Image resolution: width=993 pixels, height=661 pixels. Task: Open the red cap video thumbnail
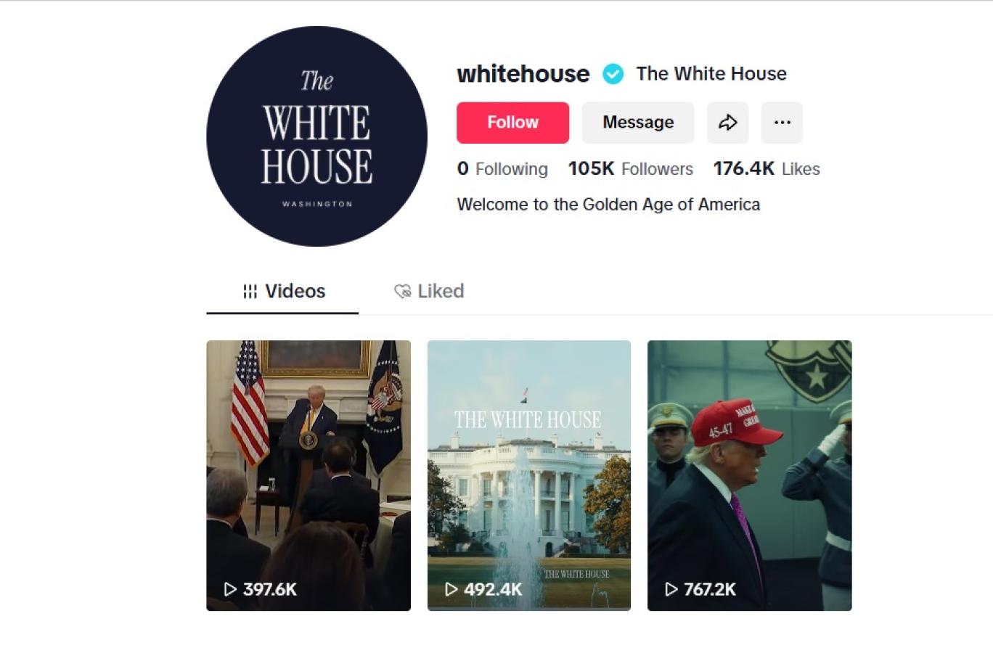[749, 475]
